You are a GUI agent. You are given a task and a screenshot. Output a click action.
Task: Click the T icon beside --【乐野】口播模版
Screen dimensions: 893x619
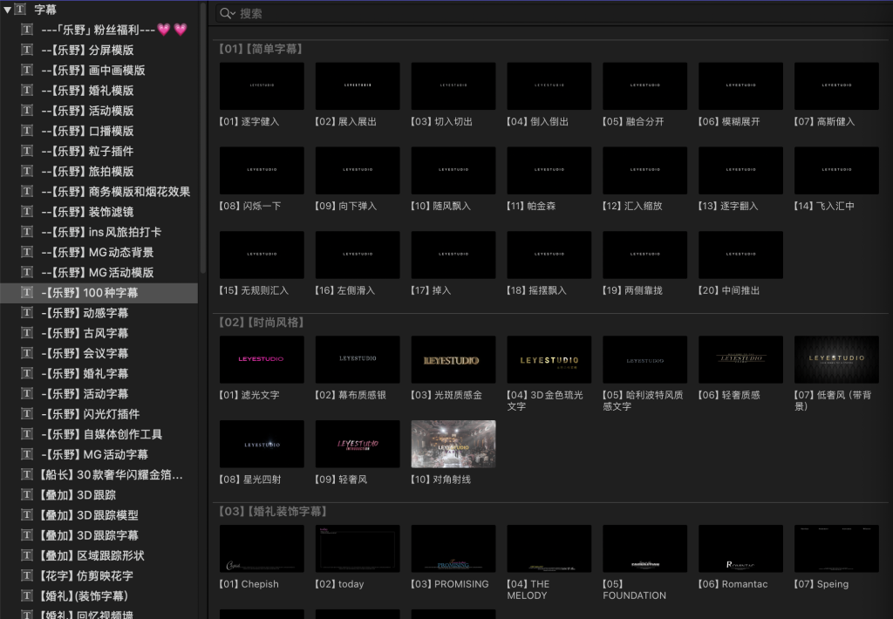tap(27, 131)
